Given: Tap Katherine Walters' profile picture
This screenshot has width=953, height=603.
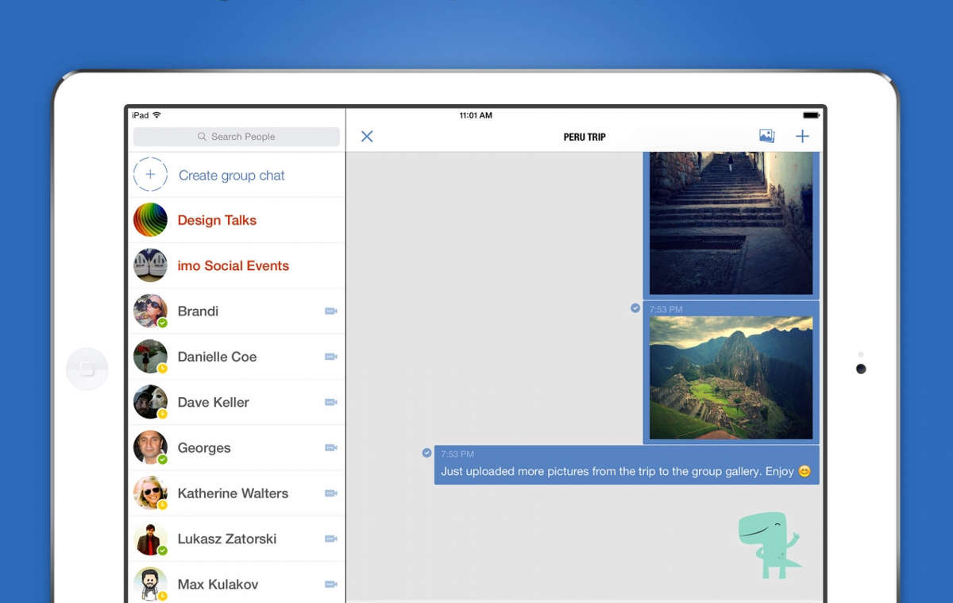Looking at the screenshot, I should pos(150,493).
